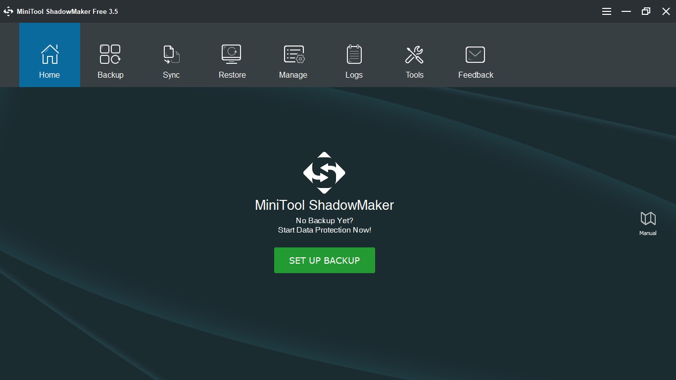Open the Manage tab
The width and height of the screenshot is (676, 380).
pos(293,55)
